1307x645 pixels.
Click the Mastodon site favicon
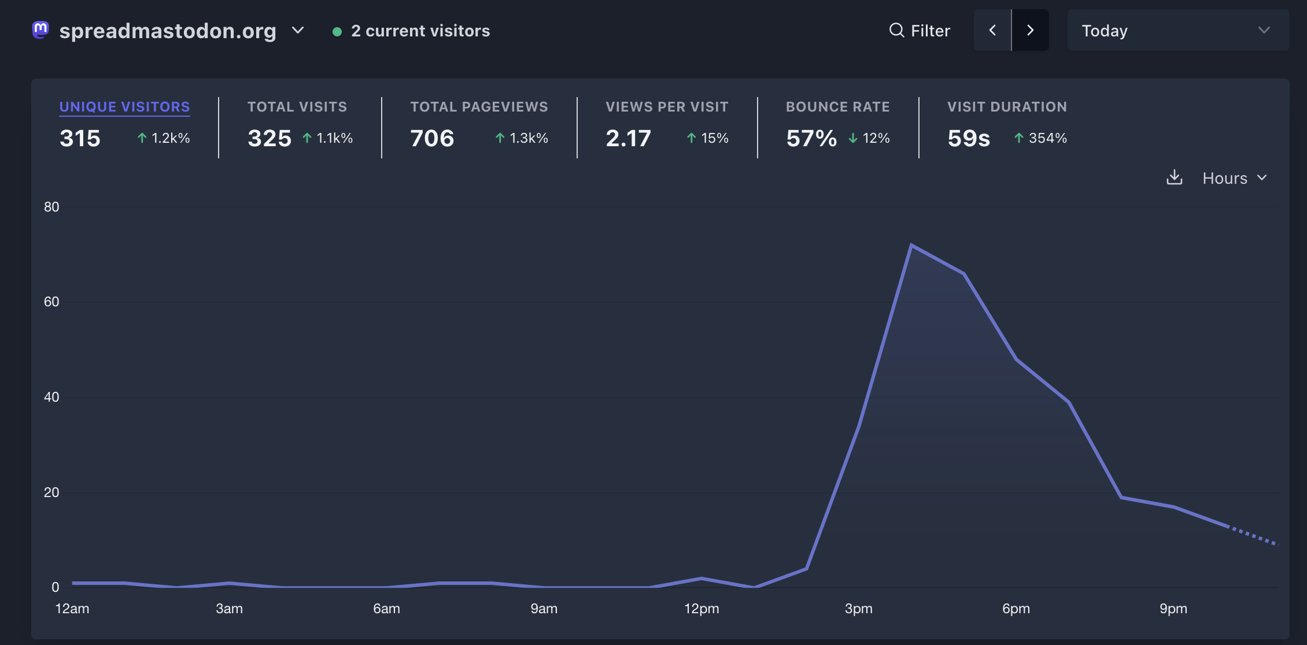(40, 30)
